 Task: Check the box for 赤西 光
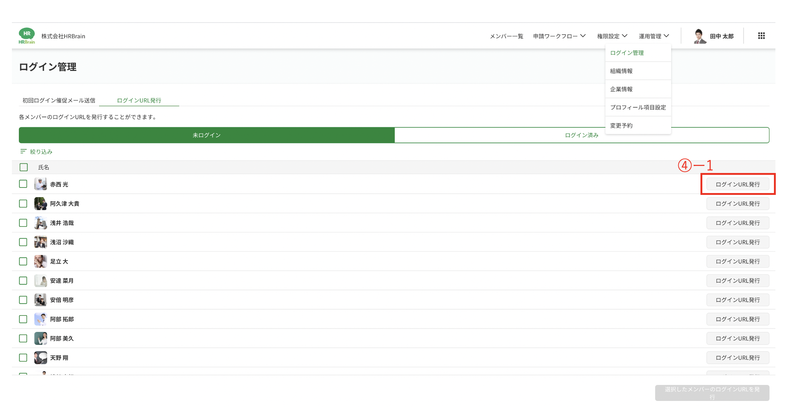coord(23,184)
